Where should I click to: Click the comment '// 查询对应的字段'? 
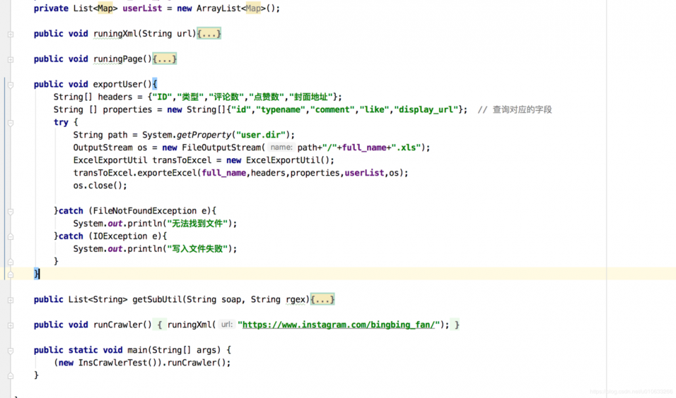514,109
